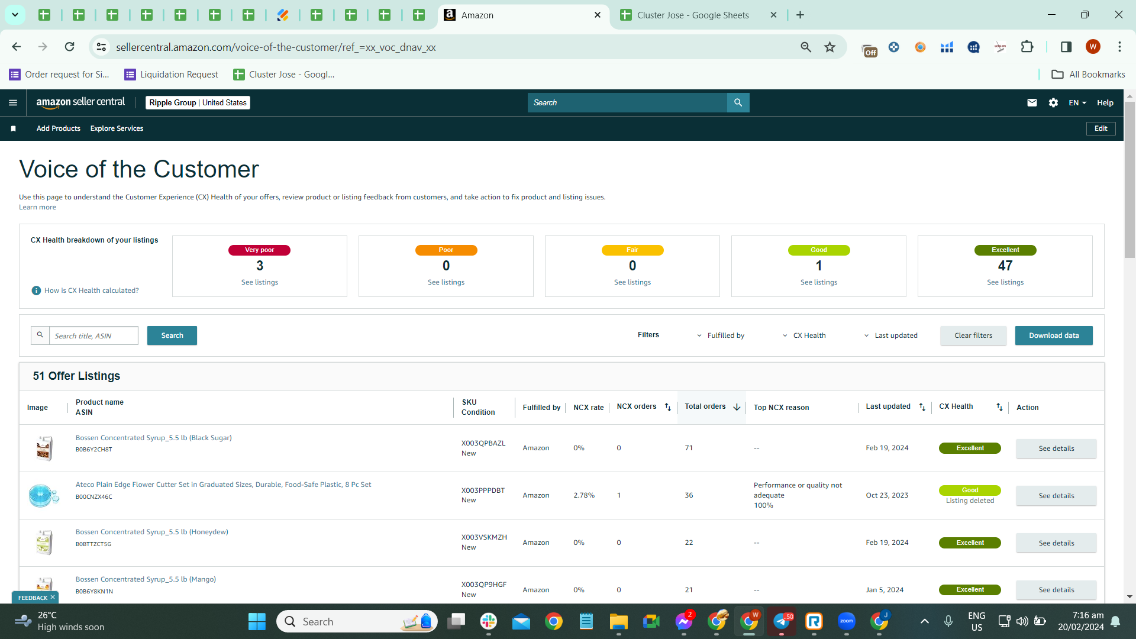The width and height of the screenshot is (1136, 639).
Task: Reload the page with browser refresh icon
Action: [70, 47]
